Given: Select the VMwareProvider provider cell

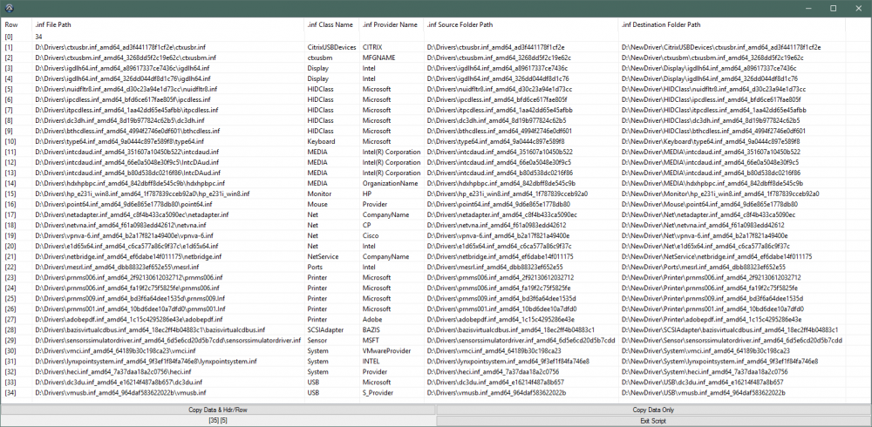Looking at the screenshot, I should pos(387,351).
